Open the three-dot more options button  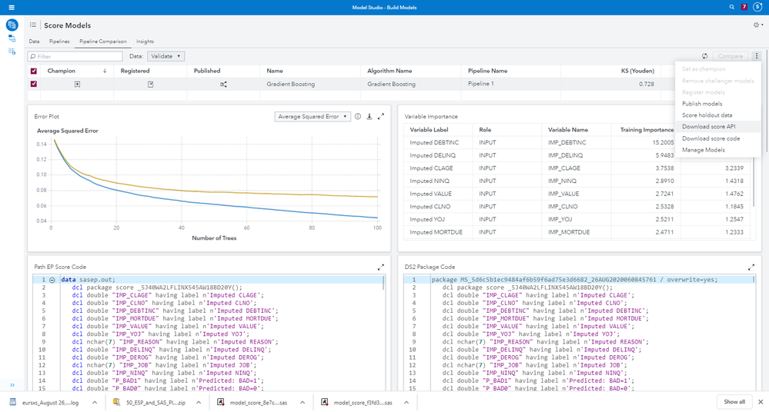tap(757, 56)
